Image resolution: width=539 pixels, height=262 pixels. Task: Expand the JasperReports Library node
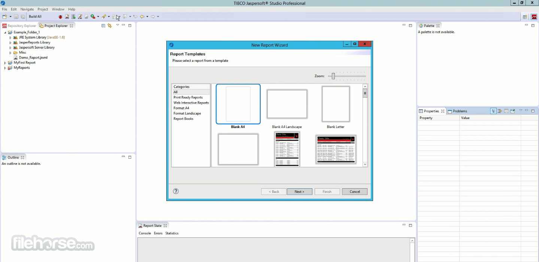[10, 43]
